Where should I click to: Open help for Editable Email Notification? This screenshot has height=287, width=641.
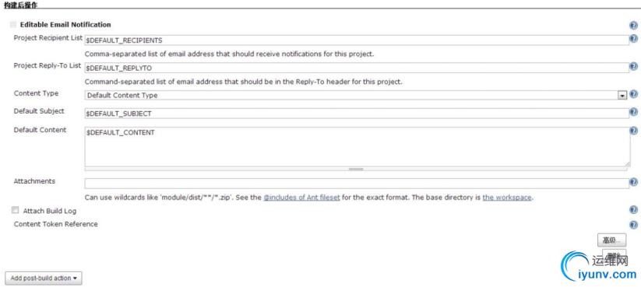click(x=634, y=26)
